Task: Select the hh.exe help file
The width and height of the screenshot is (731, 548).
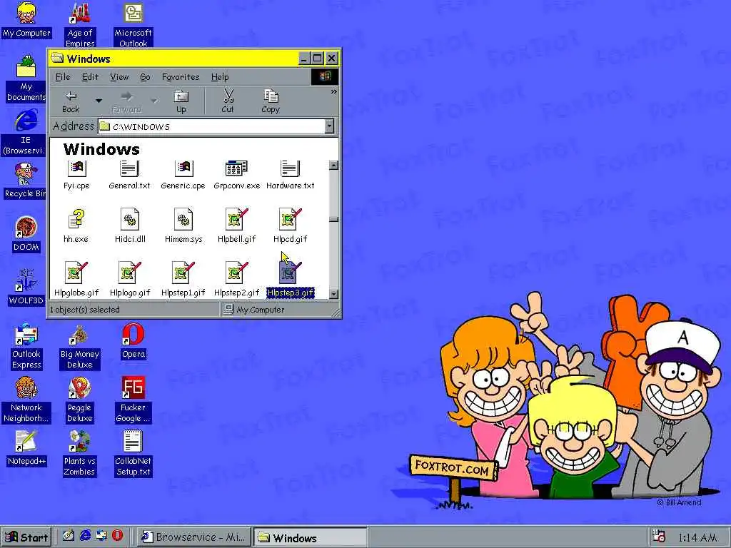Action: (76, 226)
